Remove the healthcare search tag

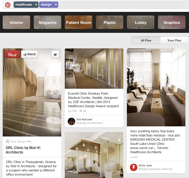tap(36, 4)
